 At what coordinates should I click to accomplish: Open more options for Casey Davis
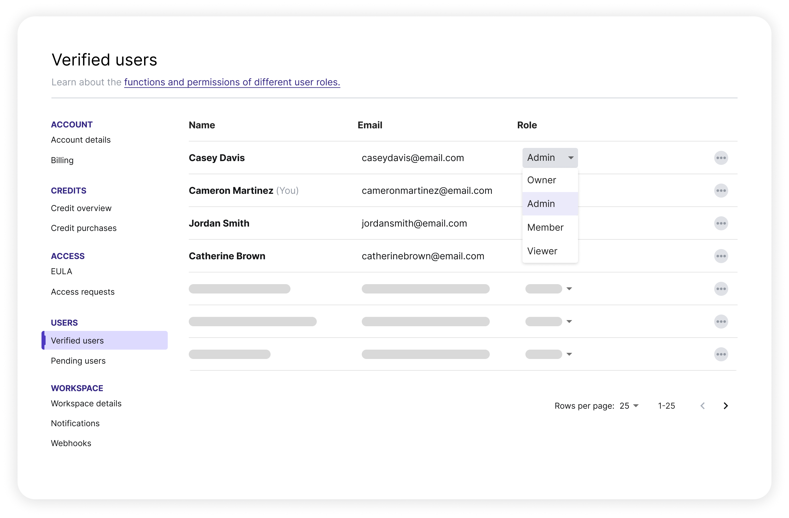(x=721, y=158)
